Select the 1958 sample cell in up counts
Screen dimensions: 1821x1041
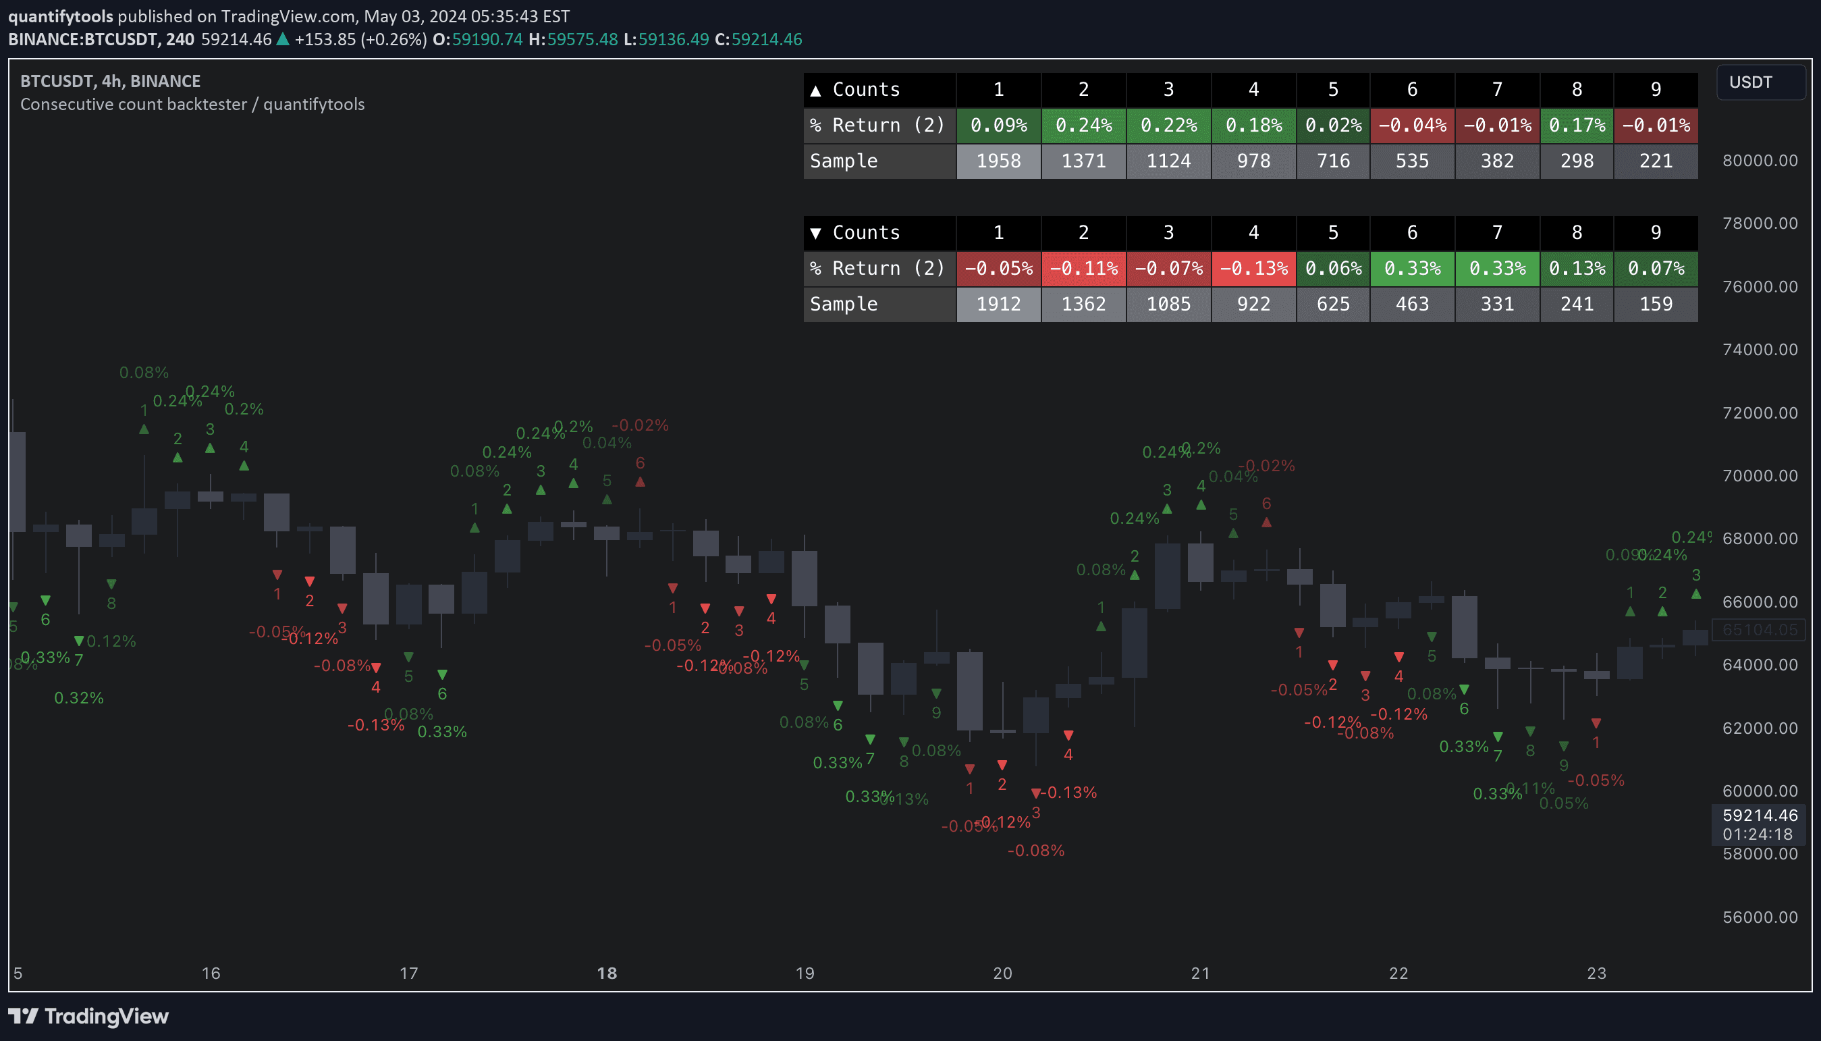[998, 161]
